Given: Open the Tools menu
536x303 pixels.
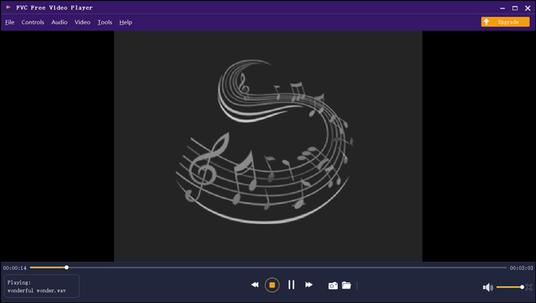Looking at the screenshot, I should click(105, 22).
